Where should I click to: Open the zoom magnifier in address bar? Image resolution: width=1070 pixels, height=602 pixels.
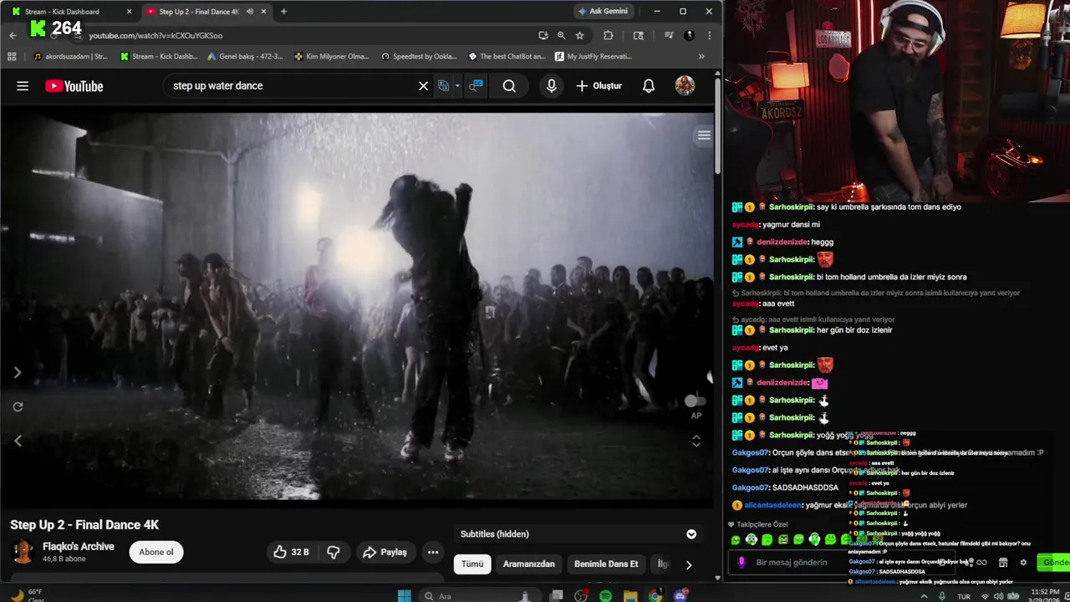click(562, 35)
